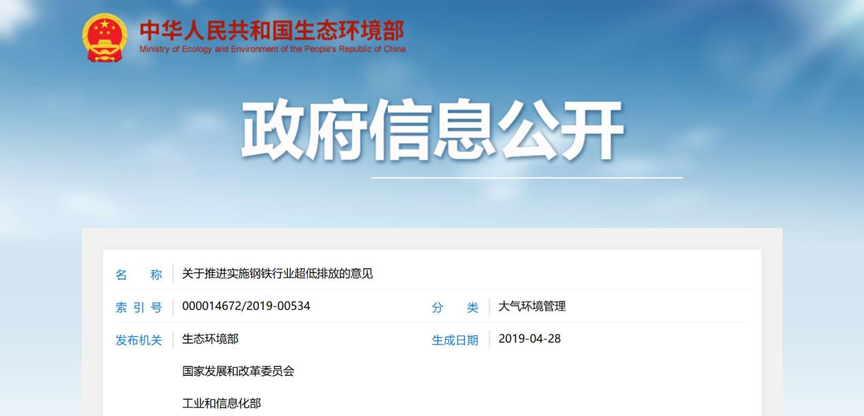Select the 名称 field label
The image size is (864, 416).
coord(139,274)
